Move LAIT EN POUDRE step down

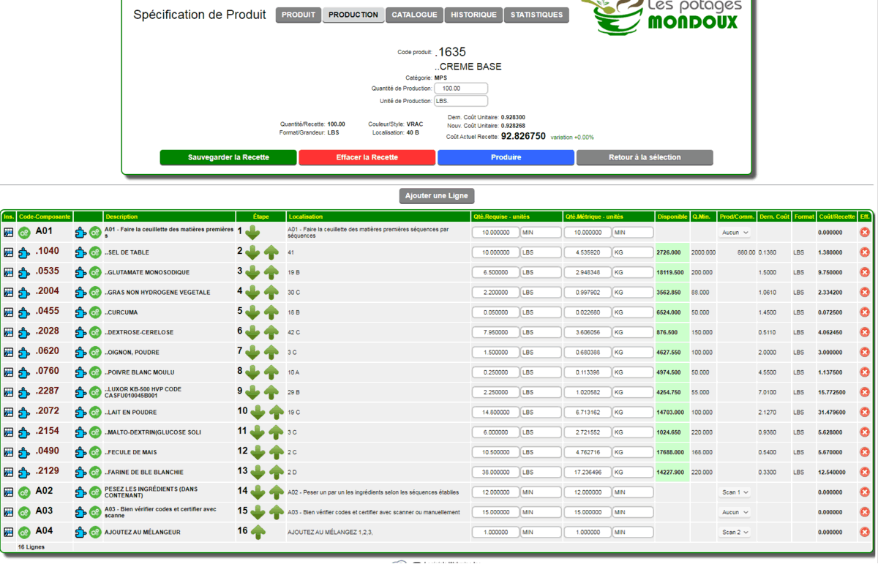(258, 412)
